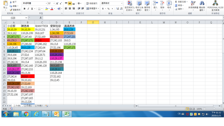Select row 12 header
Image resolution: width=224 pixels, height=126 pixels.
[4, 66]
